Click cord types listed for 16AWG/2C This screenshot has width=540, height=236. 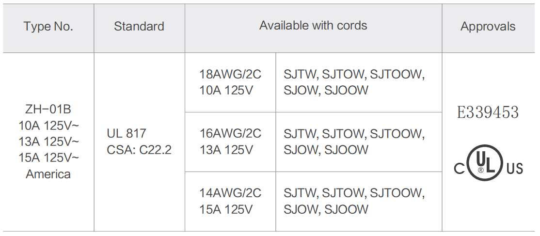354,142
